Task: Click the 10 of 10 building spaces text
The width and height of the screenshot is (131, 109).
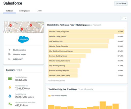Action: pyautogui.click(x=56, y=81)
